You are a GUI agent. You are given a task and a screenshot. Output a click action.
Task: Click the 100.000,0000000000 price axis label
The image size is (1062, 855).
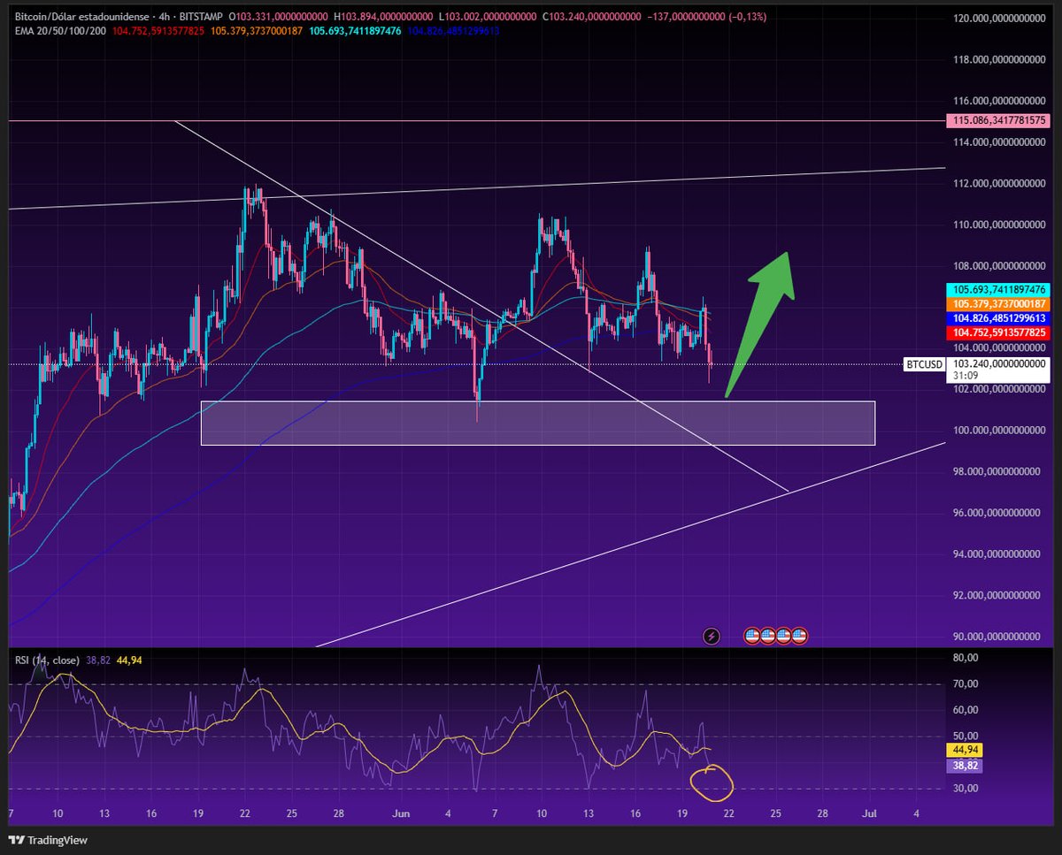click(998, 431)
